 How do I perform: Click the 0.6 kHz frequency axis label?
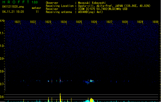point(2,97)
